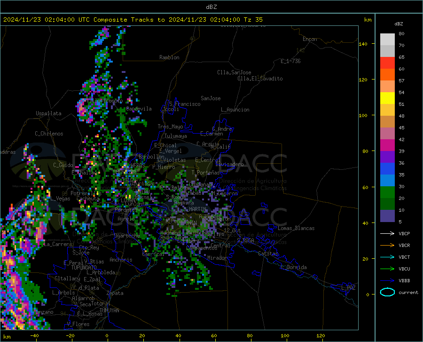The height and width of the screenshot is (342, 423).
Task: Click the 'km' label at bottom-left corner
Action: 7,337
